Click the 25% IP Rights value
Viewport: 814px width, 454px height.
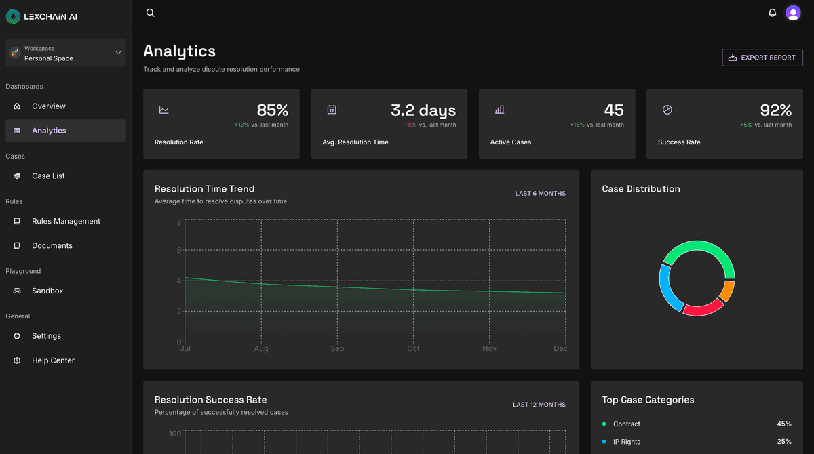tap(784, 442)
